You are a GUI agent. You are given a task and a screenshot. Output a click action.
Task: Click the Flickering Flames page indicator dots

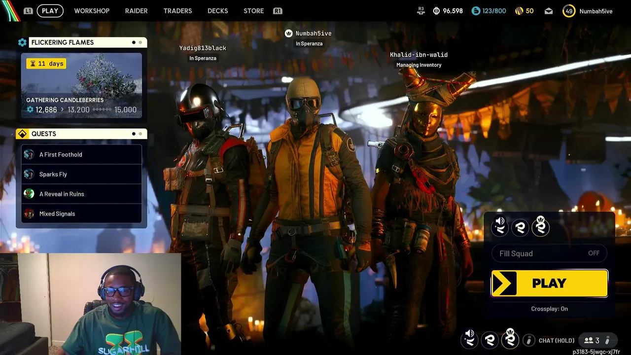click(137, 42)
